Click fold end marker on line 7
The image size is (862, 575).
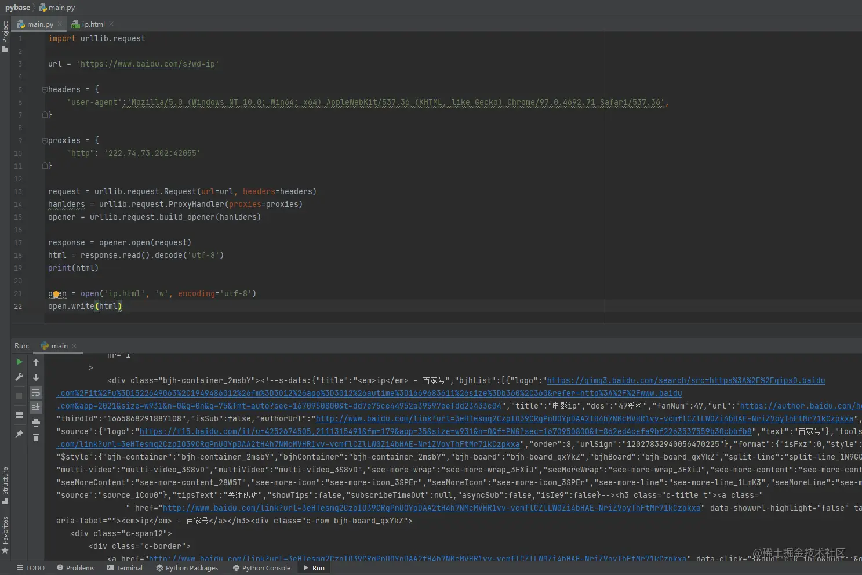coord(45,115)
